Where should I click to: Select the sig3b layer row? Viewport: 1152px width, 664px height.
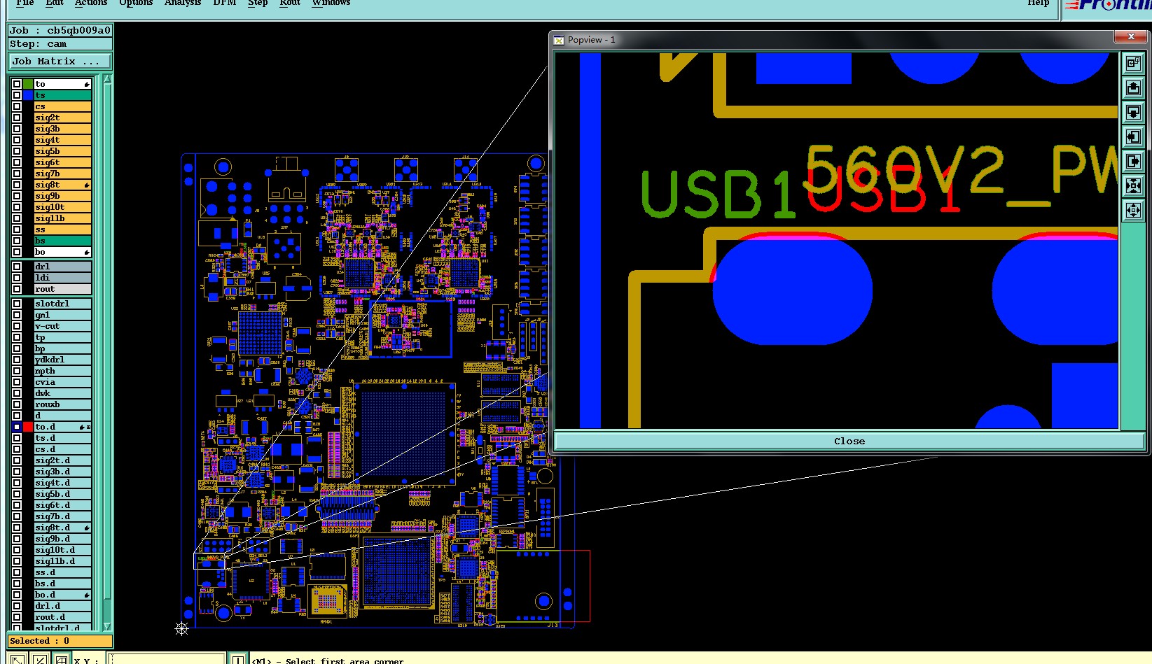[x=63, y=129]
